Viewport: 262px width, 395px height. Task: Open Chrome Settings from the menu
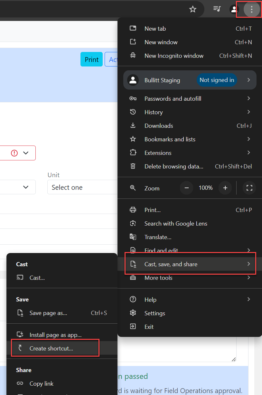tap(154, 313)
